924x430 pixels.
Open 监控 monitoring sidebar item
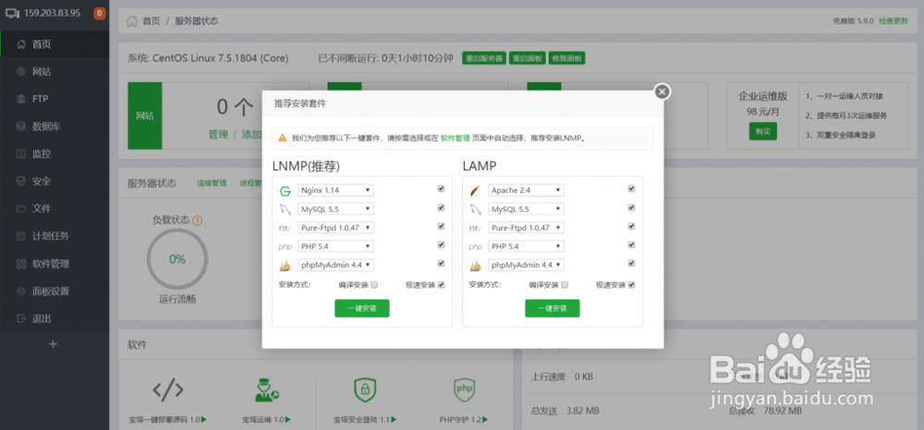(x=55, y=154)
